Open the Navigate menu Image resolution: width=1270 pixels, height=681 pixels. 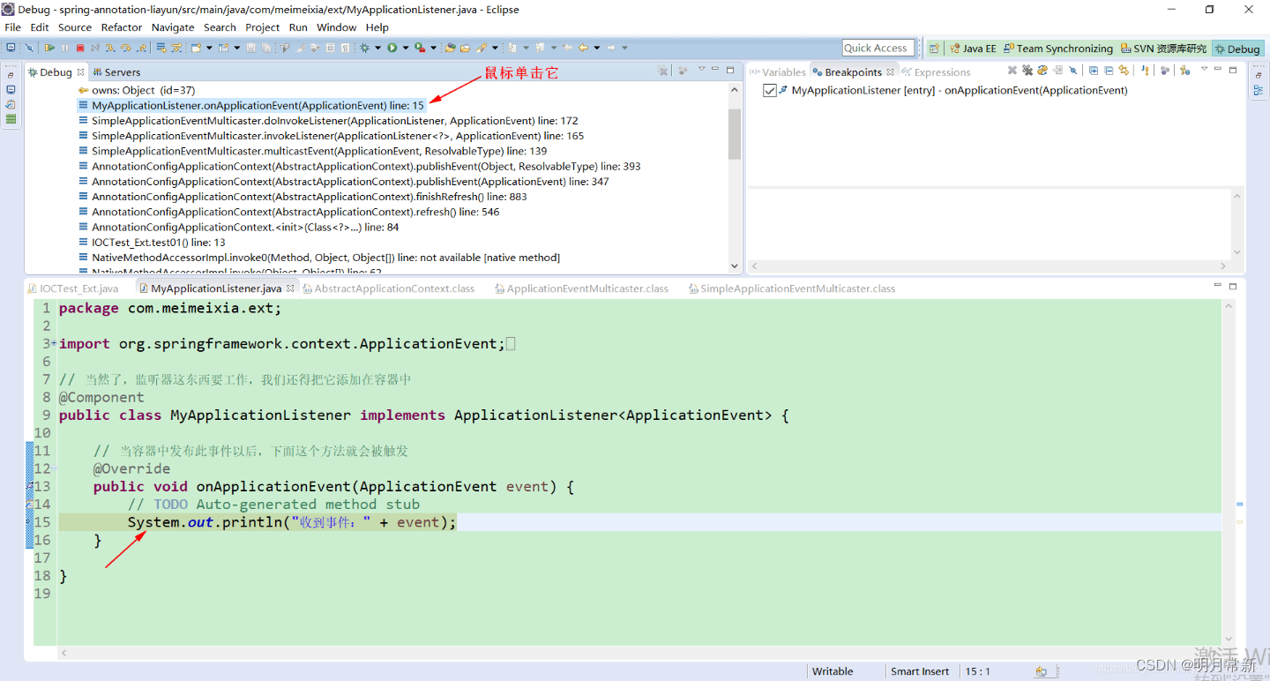click(173, 27)
